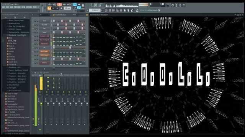The height and width of the screenshot is (137, 245).
Task: Open the playlist view icon
Action: pyautogui.click(x=106, y=10)
